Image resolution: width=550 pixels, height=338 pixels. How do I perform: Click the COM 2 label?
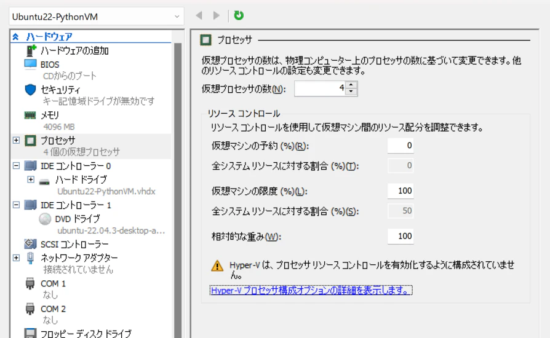53,309
